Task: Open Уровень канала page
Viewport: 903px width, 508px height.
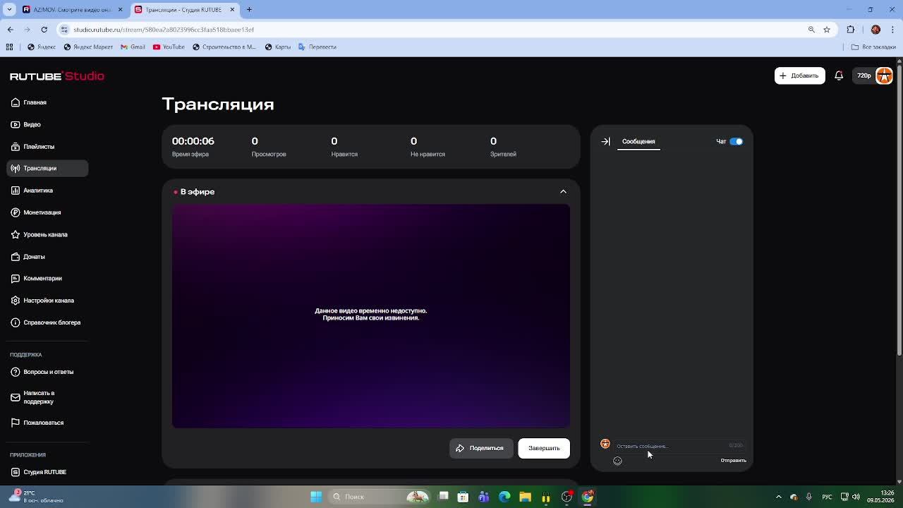Action: click(x=40, y=234)
